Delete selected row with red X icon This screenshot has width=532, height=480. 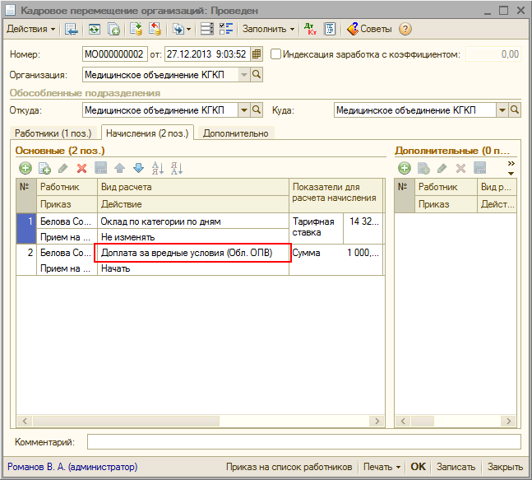pos(81,168)
